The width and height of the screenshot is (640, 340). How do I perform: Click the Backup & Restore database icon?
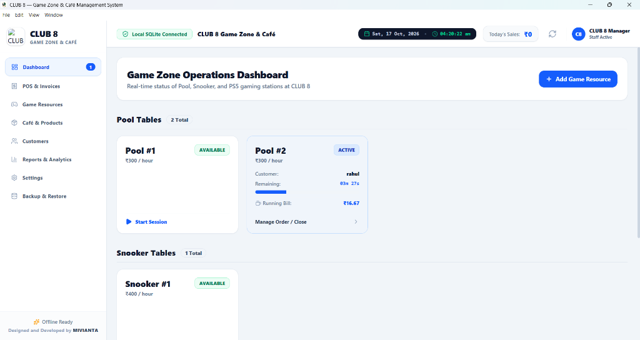click(x=14, y=196)
